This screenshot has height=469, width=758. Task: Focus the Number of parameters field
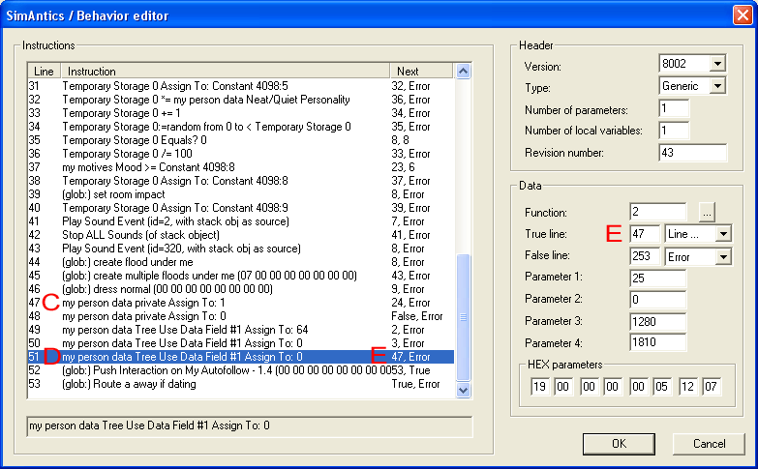tap(674, 108)
